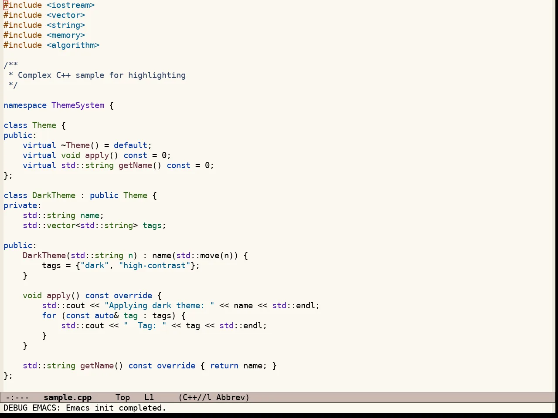Screen dimensions: 558x418
Task: Click the buffer status dashes in mode line
Action: (17, 398)
